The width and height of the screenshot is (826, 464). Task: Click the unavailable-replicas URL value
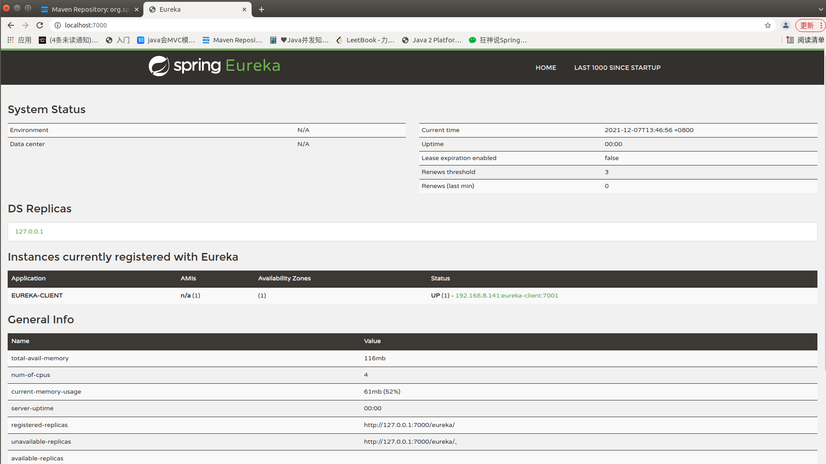tap(410, 441)
